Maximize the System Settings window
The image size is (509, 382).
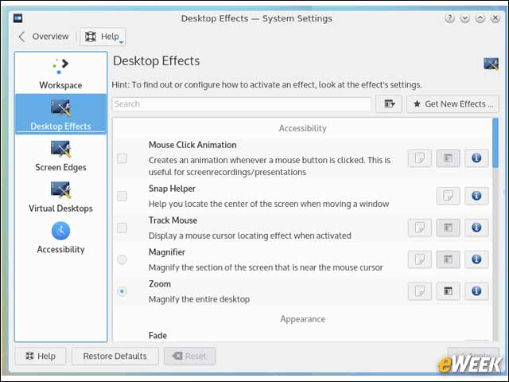tap(480, 18)
